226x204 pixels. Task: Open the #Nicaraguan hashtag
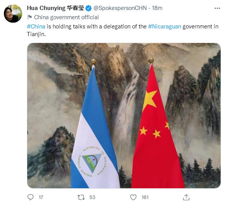click(x=165, y=27)
